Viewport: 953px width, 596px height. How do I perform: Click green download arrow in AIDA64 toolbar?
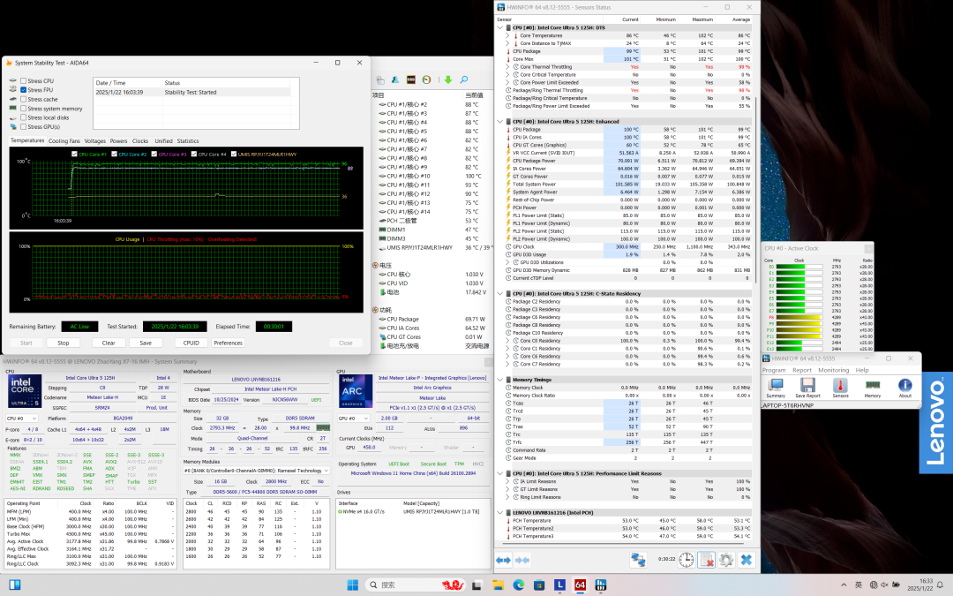(448, 79)
